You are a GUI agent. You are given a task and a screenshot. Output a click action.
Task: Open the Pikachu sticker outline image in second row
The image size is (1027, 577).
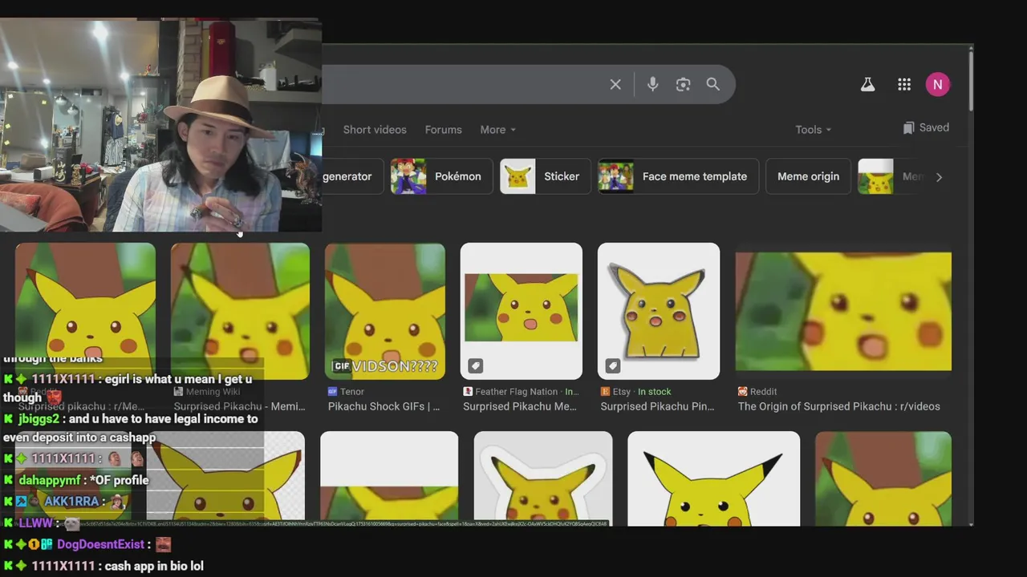[x=543, y=478]
